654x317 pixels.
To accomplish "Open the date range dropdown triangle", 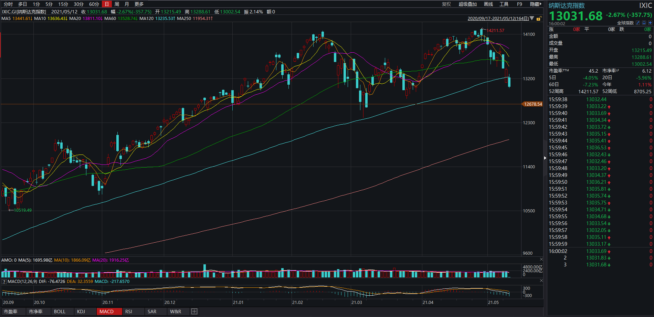I will 532,18.
